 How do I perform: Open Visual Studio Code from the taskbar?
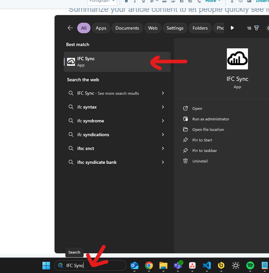(207, 265)
